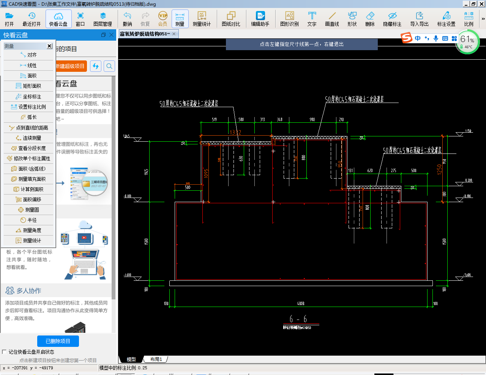486x375 pixels.
Task: Choose 线性 linear measurement
Action: (x=29, y=65)
